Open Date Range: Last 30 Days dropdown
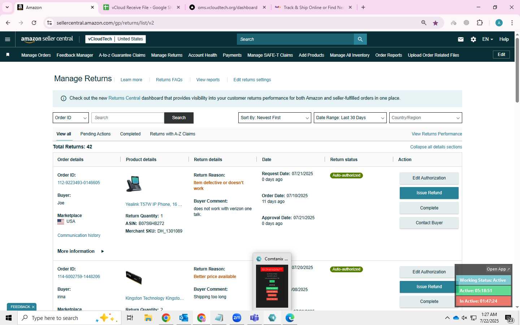The width and height of the screenshot is (520, 325). (350, 118)
